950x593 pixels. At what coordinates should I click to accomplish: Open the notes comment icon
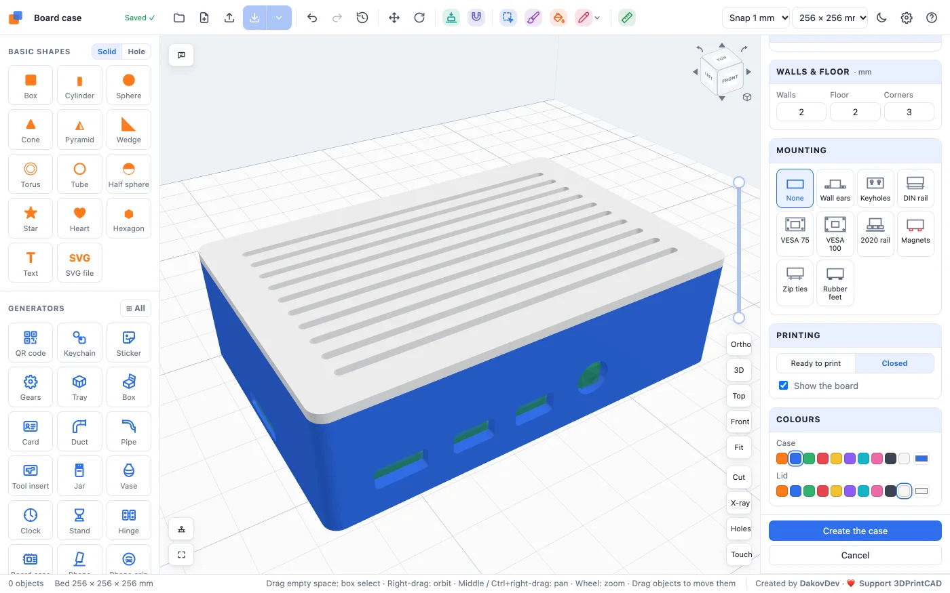[x=181, y=55]
